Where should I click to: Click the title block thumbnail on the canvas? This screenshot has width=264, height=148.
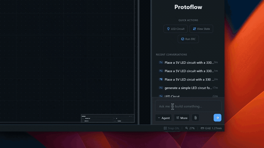pos(108,118)
